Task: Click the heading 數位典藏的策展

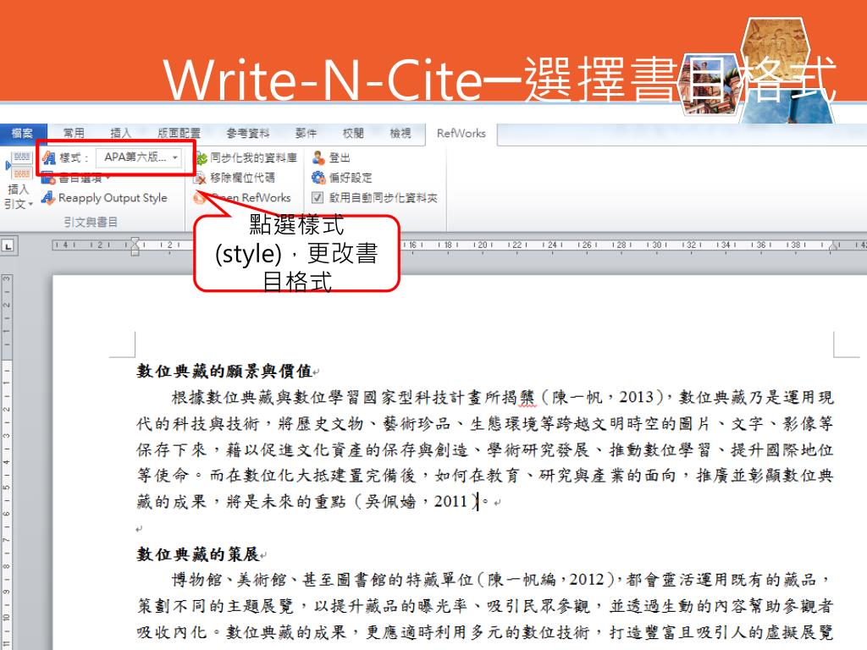Action: pos(197,554)
